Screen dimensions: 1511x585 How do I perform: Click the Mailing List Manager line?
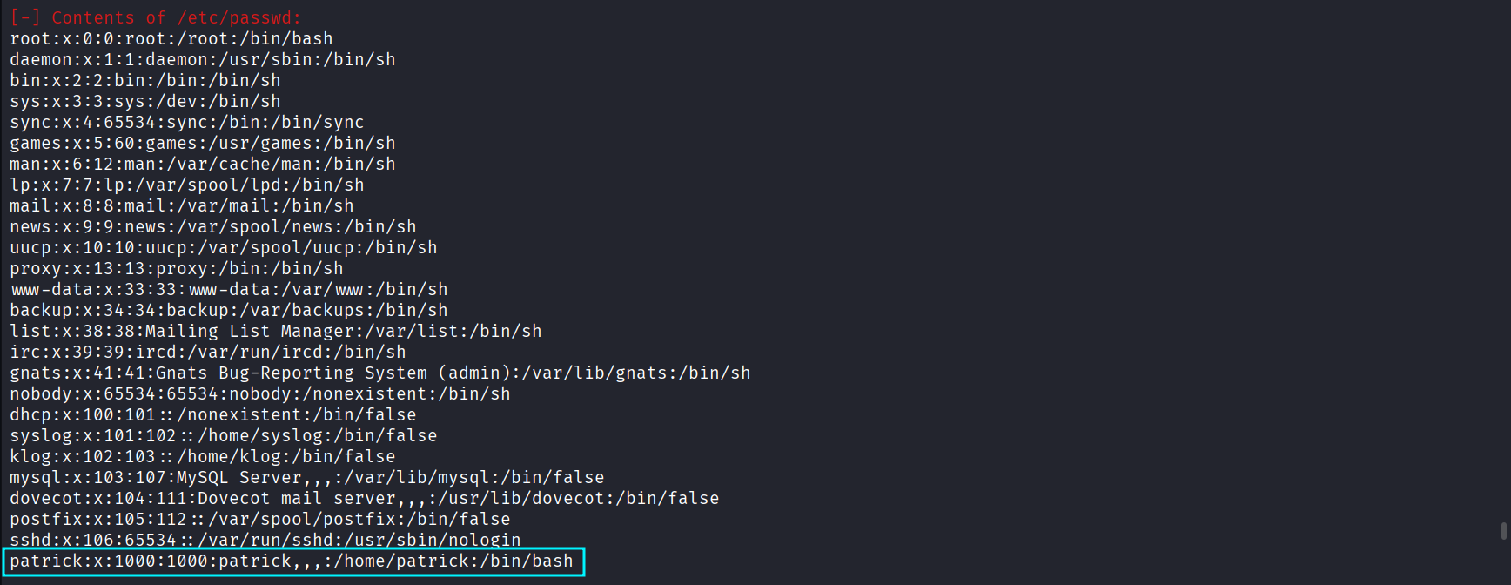tap(276, 332)
